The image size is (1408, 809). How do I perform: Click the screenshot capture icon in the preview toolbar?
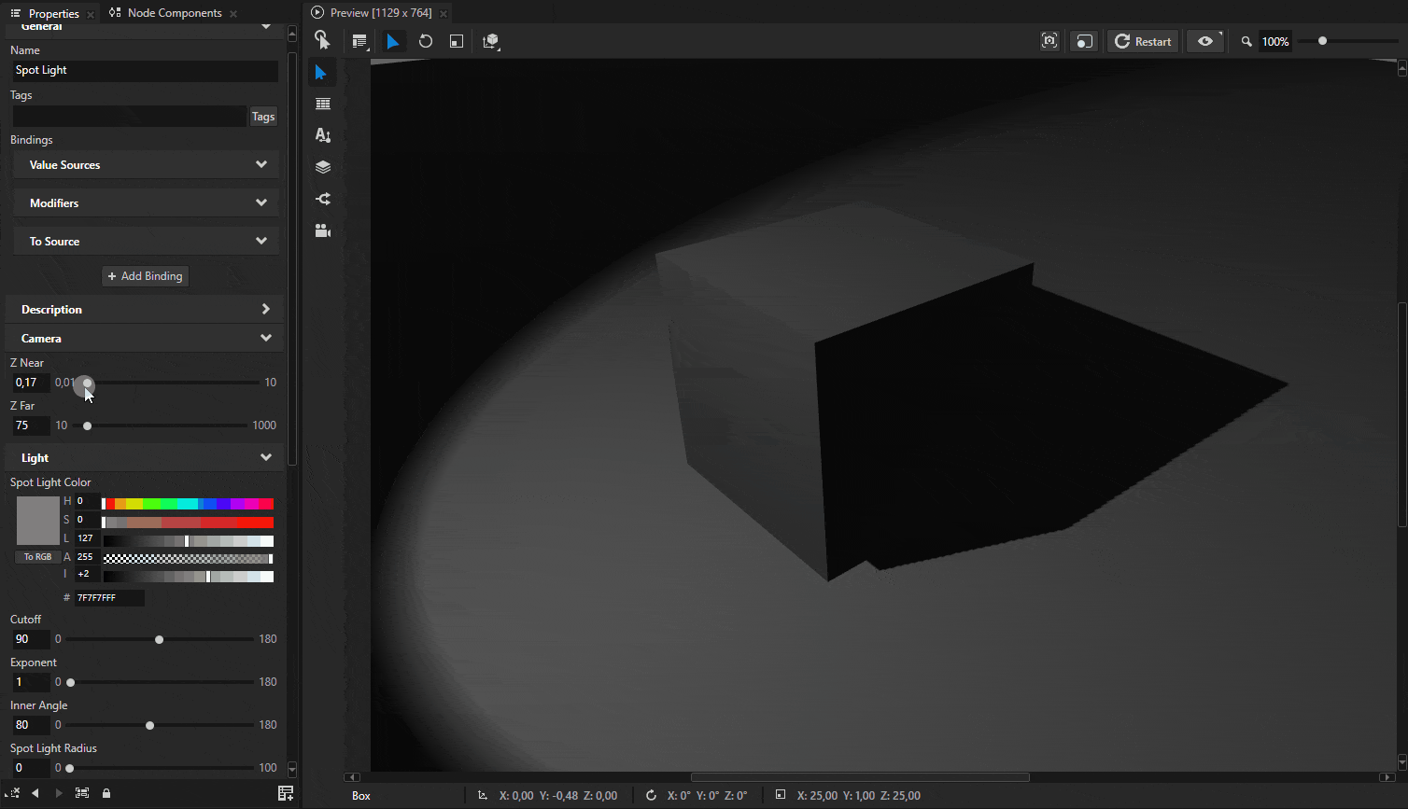click(x=1049, y=41)
